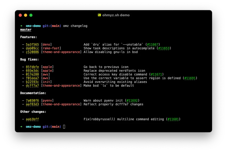Click the 'Features:' section heading

pos(29,37)
